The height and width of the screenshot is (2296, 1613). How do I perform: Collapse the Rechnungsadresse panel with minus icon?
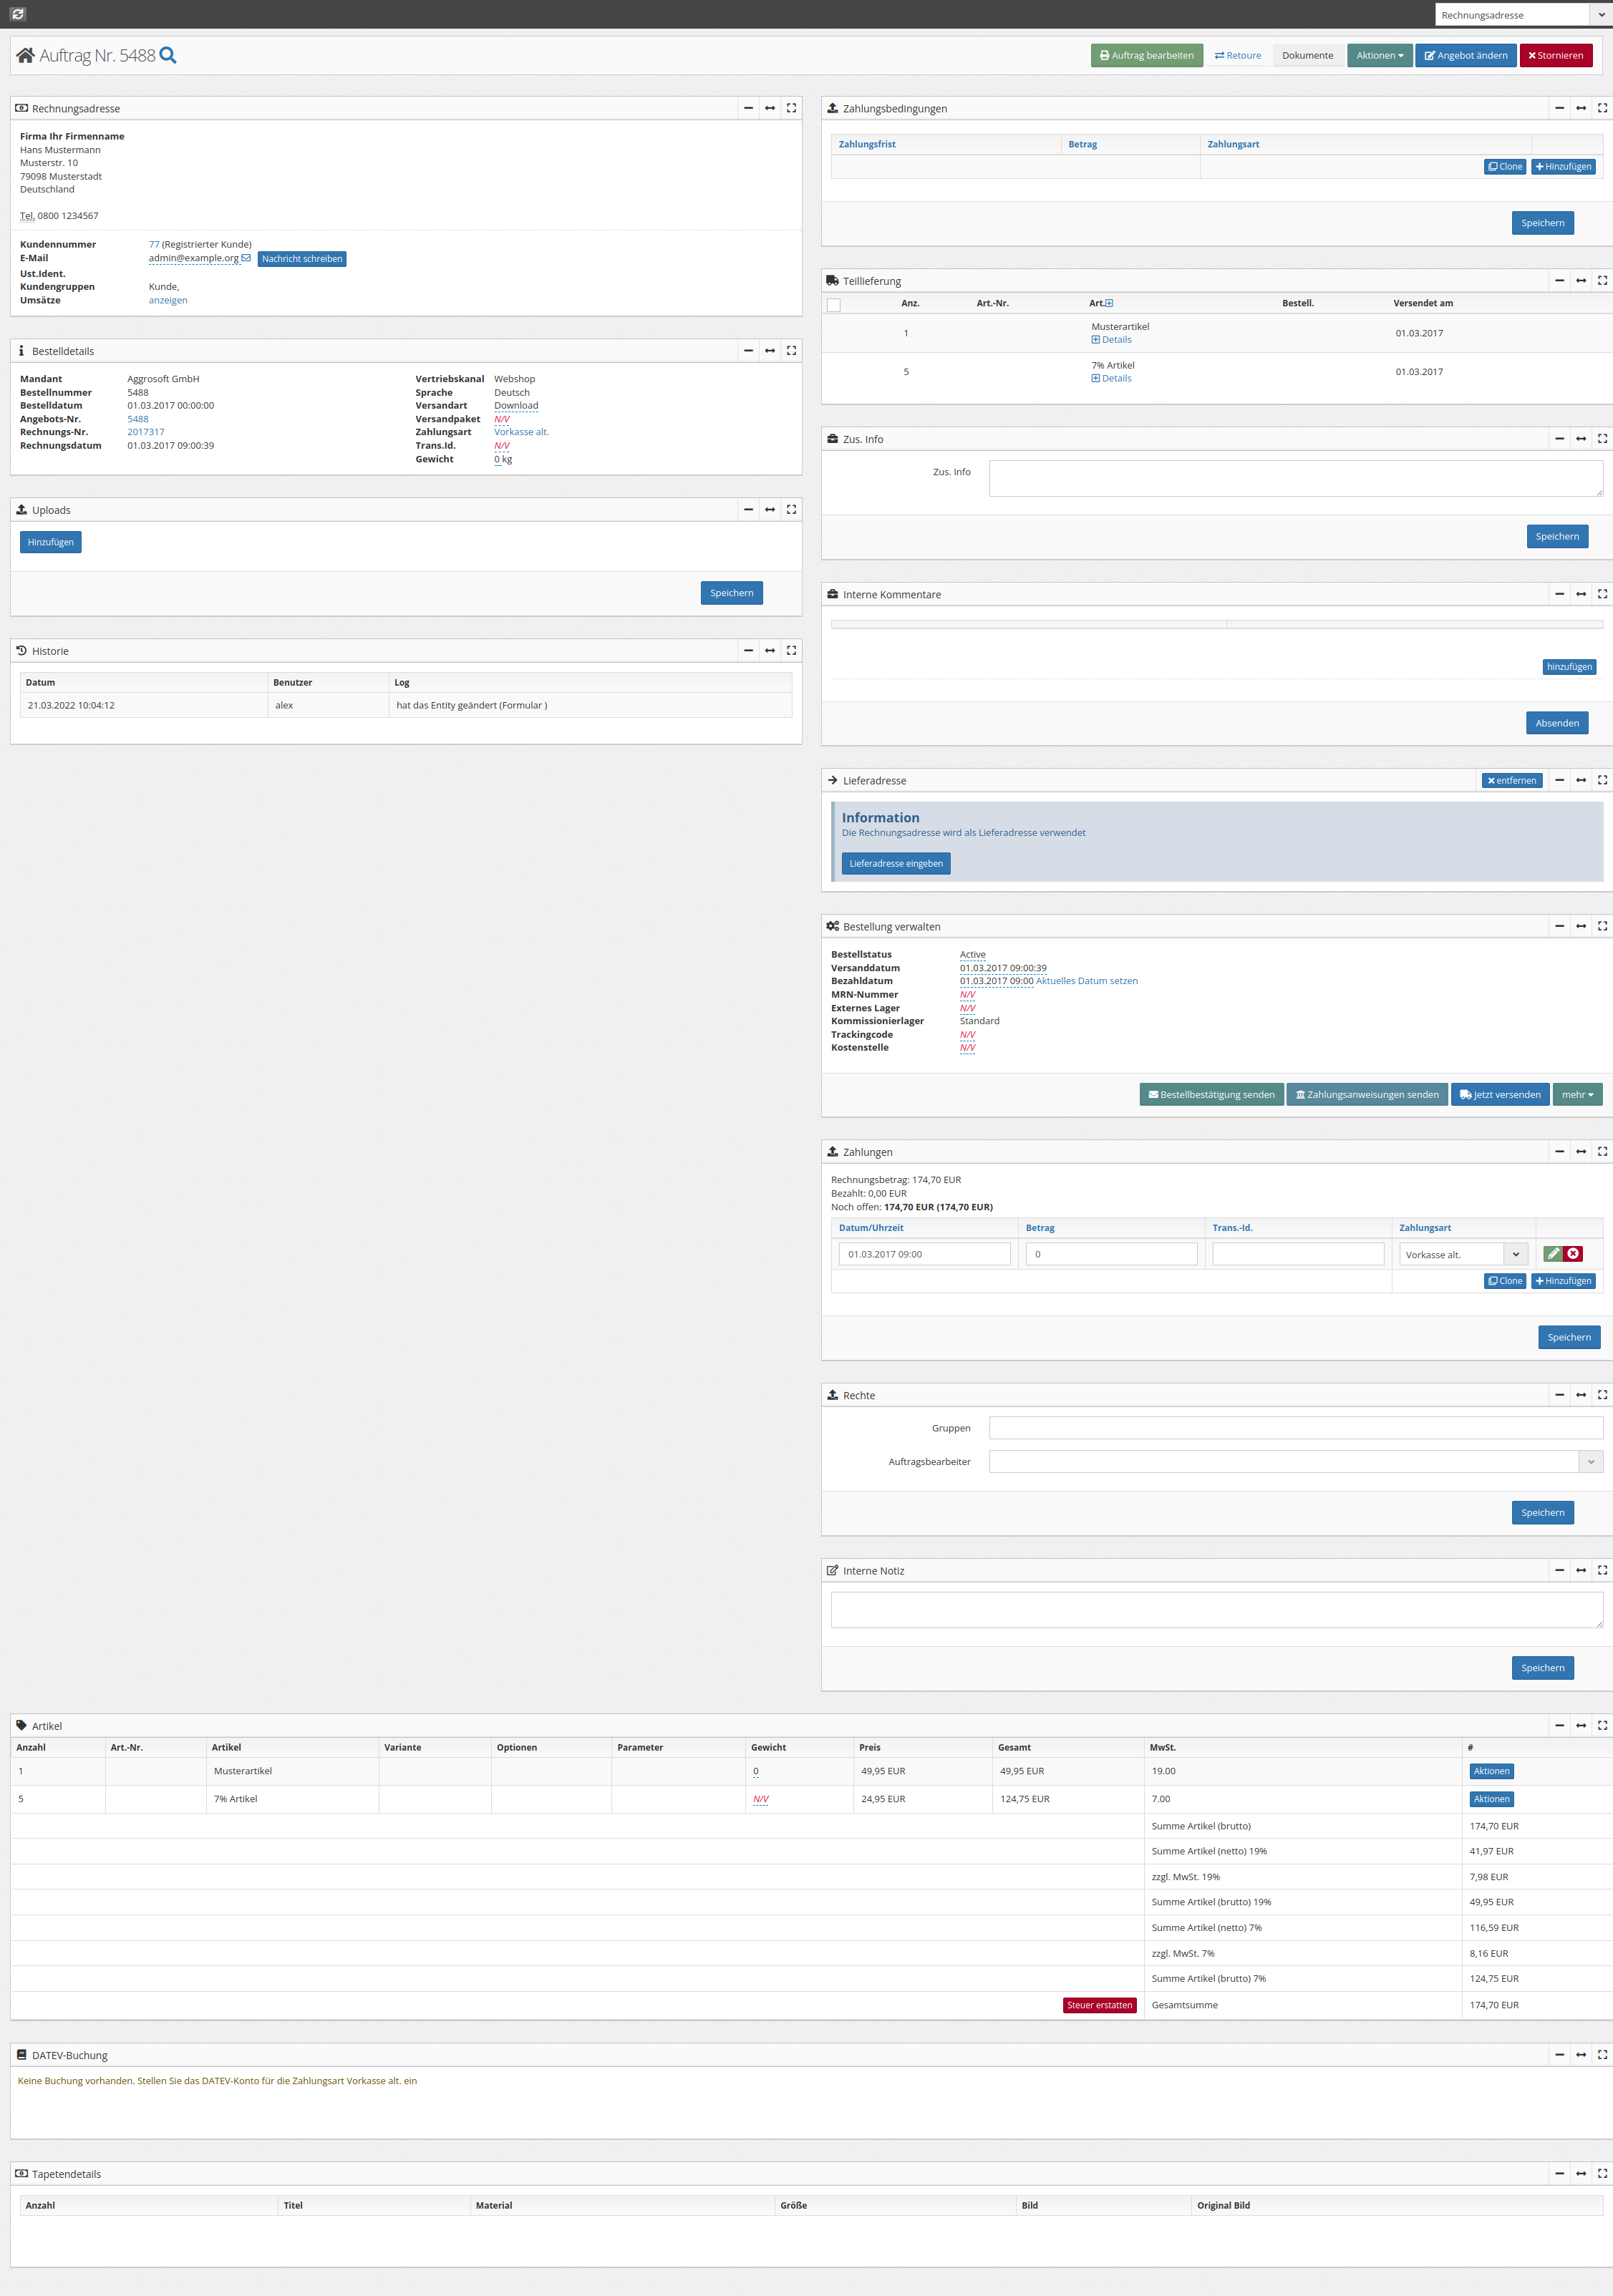pos(748,108)
